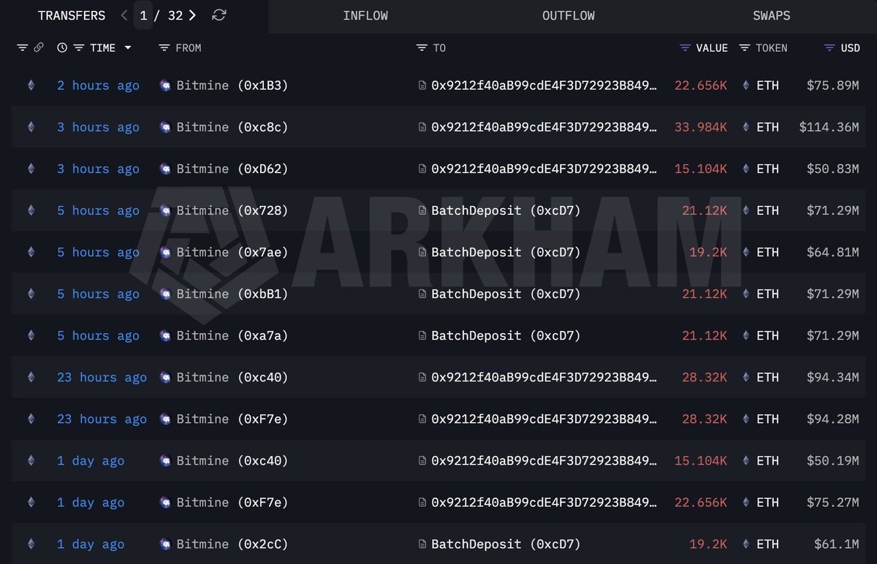Click the document icon beside BatchDeposit (0xcD7)
Image resolution: width=877 pixels, height=564 pixels.
click(x=422, y=210)
